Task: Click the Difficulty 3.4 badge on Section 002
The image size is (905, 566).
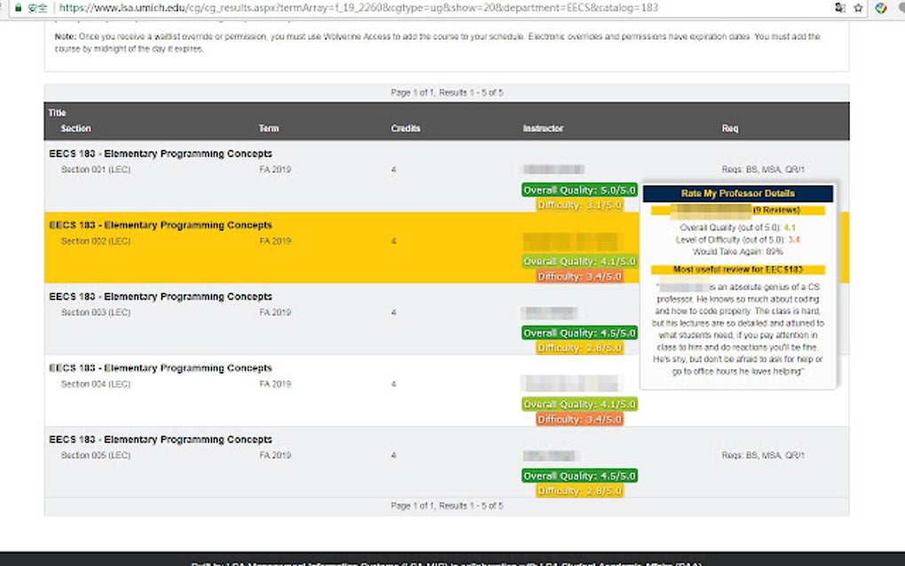Action: point(581,276)
